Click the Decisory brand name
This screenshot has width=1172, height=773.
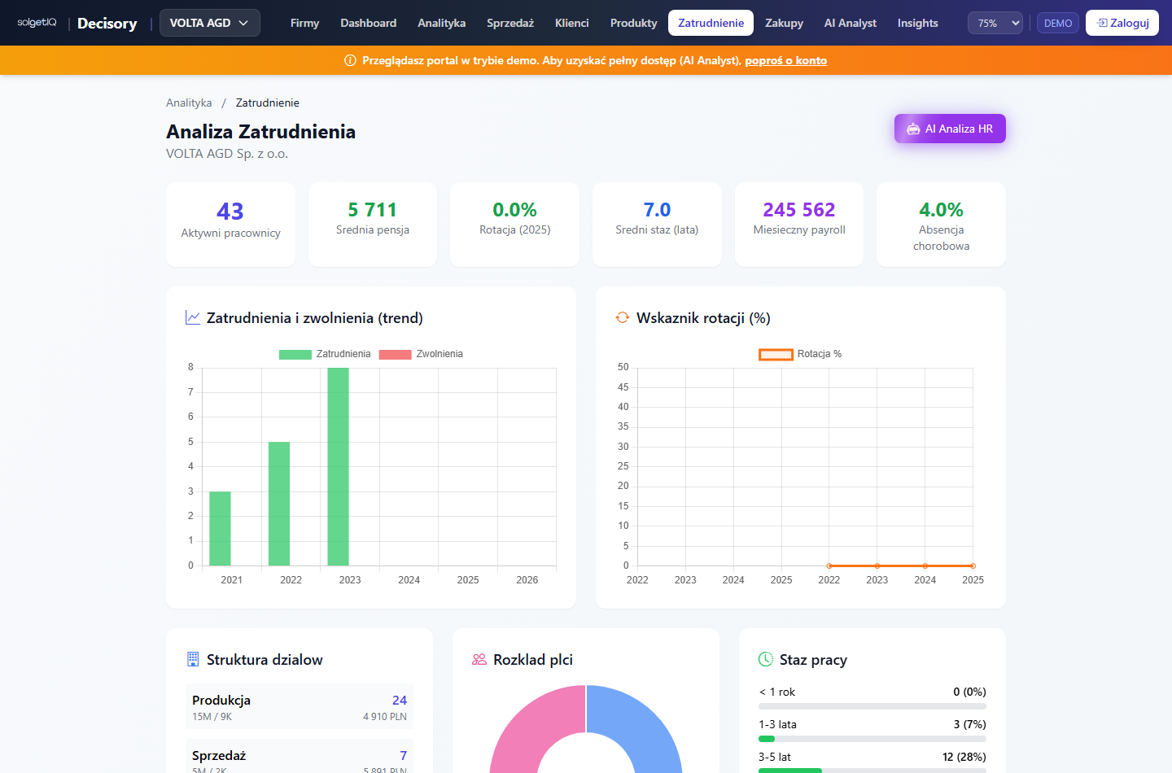click(x=107, y=23)
